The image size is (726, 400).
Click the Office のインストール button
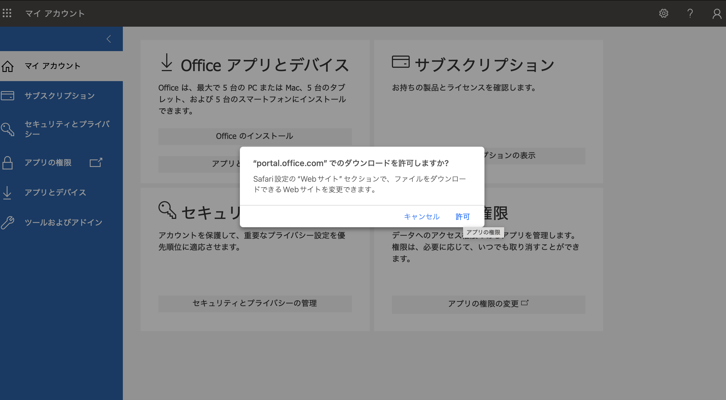(x=255, y=137)
